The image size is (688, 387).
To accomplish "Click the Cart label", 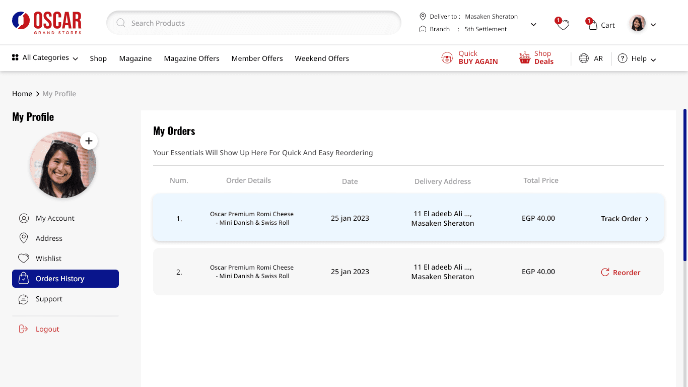I will coord(608,25).
